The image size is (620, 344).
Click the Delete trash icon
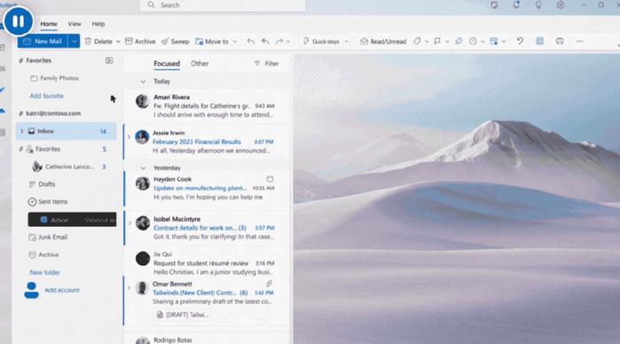(x=88, y=41)
